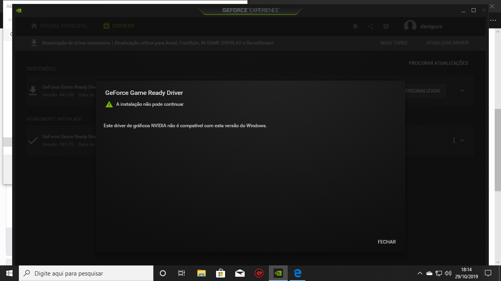
Task: Click the share icon in header
Action: 370,26
